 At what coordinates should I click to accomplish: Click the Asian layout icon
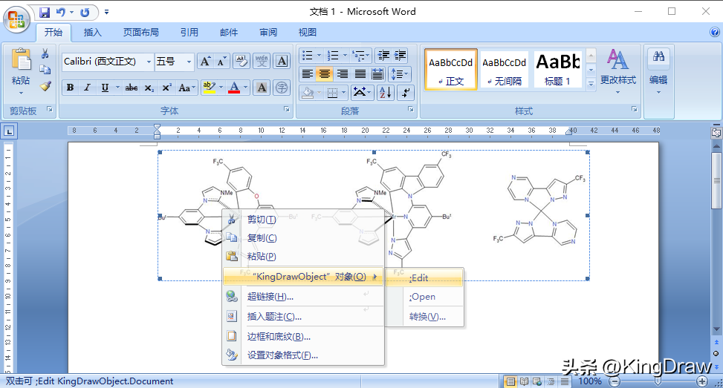[362, 93]
